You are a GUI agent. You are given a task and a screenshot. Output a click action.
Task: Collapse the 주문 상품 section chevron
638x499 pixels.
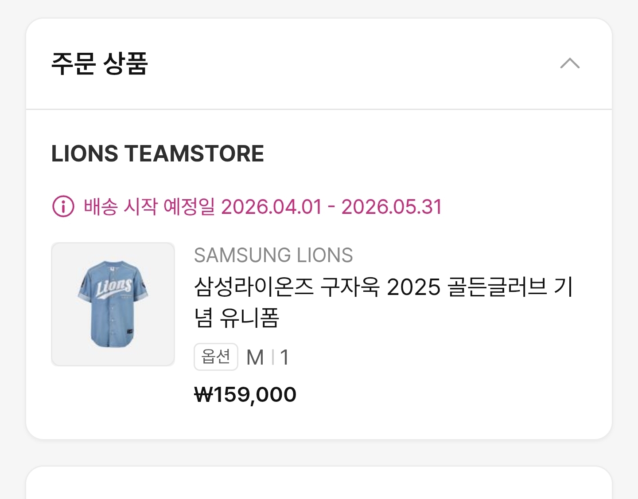tap(570, 63)
